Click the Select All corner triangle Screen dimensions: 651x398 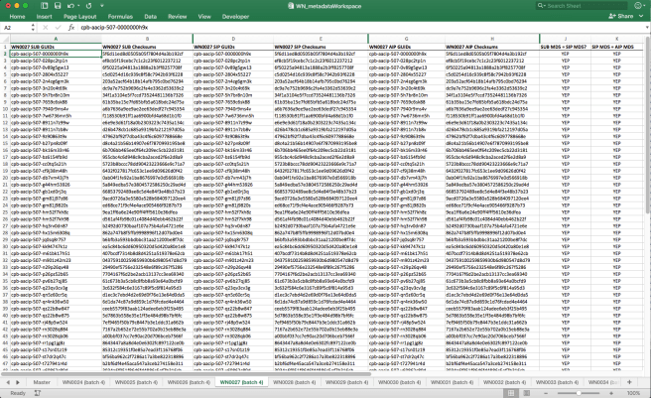[x=5, y=39]
